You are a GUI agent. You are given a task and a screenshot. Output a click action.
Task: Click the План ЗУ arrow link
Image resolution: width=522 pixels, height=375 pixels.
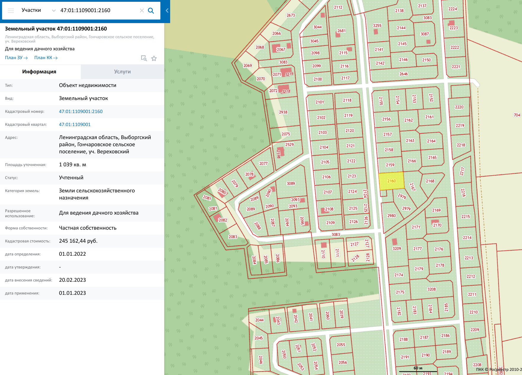(x=16, y=58)
